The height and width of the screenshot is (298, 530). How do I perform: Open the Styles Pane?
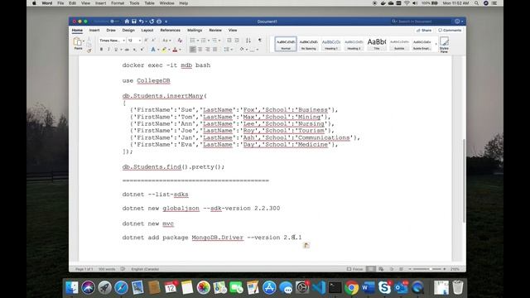click(444, 44)
